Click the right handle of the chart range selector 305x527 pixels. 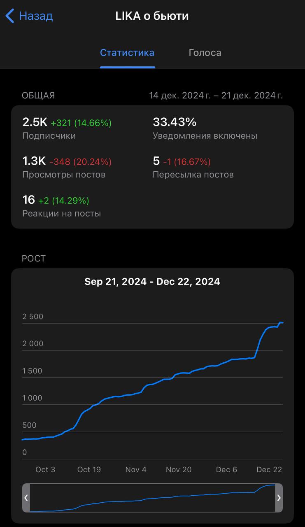pos(279,498)
